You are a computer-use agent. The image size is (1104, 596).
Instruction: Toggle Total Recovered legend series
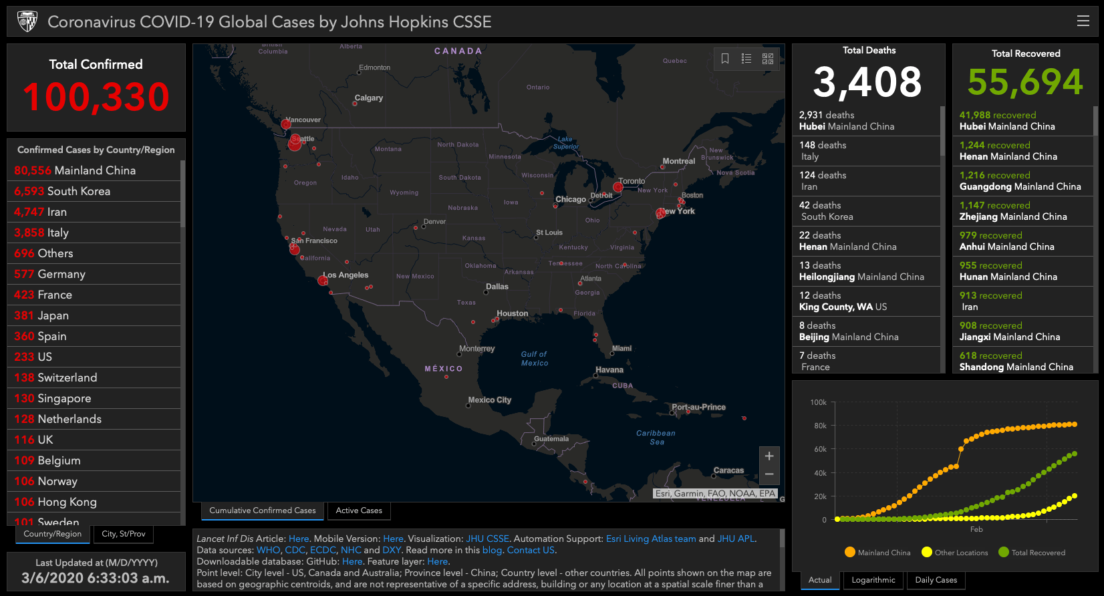coord(1032,553)
